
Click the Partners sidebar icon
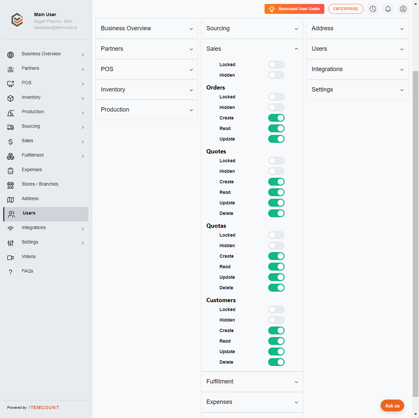(11, 69)
